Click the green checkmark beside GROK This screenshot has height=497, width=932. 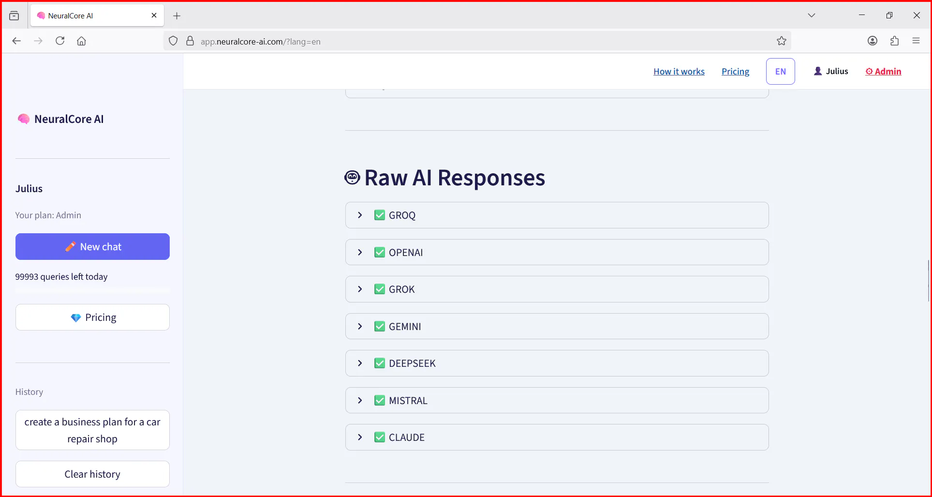coord(380,289)
